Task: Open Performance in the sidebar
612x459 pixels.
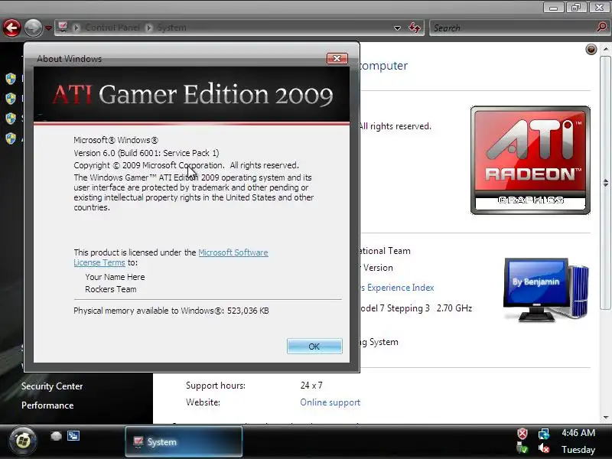Action: click(47, 405)
